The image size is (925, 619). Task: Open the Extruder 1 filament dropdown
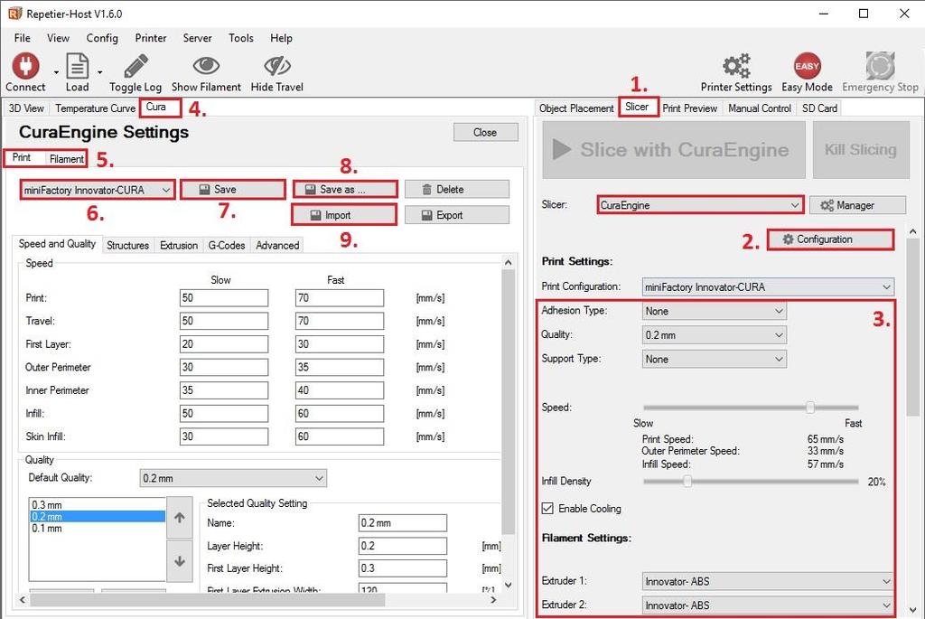pos(768,581)
